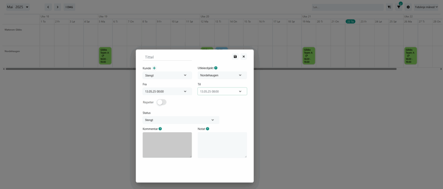This screenshot has width=443, height=189.
Task: Open the Tidslinje måned view selector
Action: tap(426, 7)
